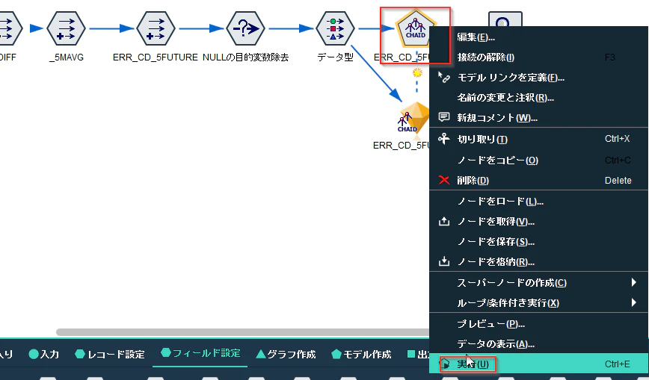Click the データ型 label text
Screen dimensions: 649x380
335,57
